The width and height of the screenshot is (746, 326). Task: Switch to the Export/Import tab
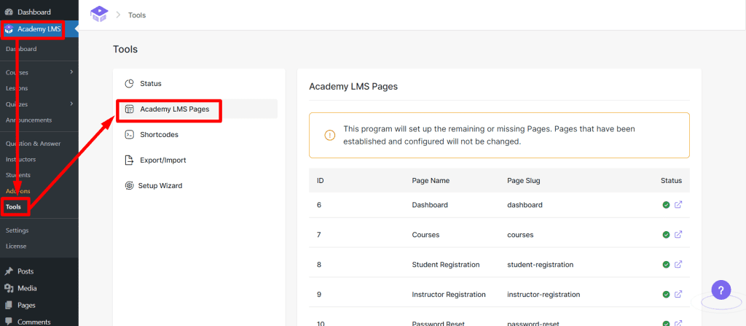[x=198, y=160]
